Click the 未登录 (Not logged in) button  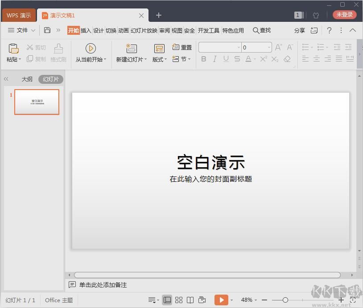pyautogui.click(x=344, y=14)
